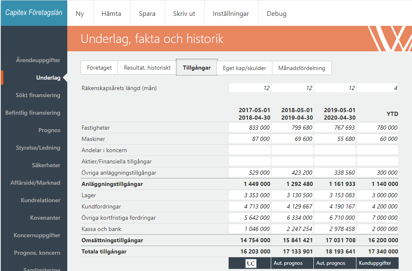Click the Aut. prognos button under 18 193 641
Viewport: 412px width, 271px height.
coord(335,263)
